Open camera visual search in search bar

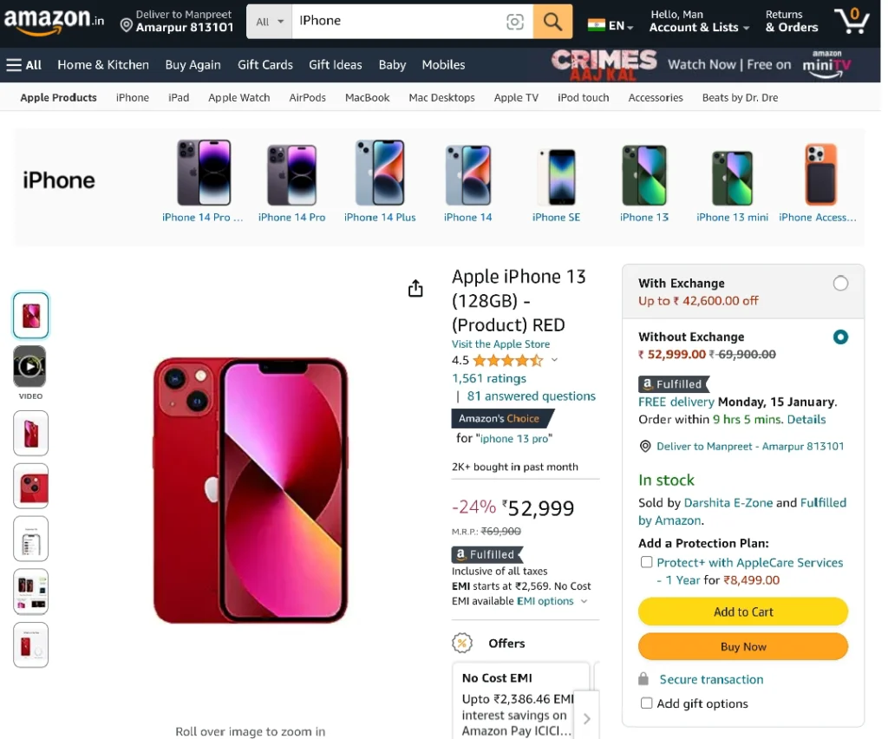pos(514,22)
